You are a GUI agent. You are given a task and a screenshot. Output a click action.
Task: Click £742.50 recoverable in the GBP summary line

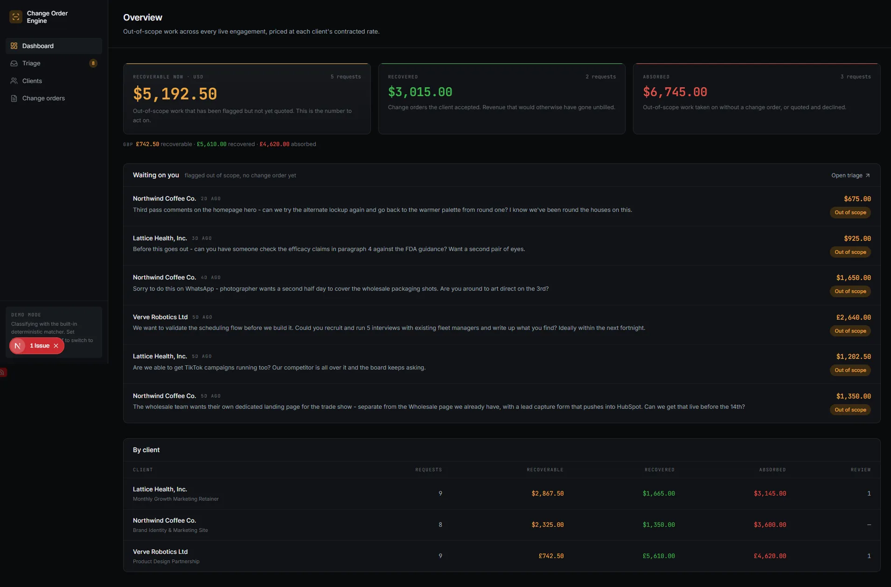(x=147, y=144)
